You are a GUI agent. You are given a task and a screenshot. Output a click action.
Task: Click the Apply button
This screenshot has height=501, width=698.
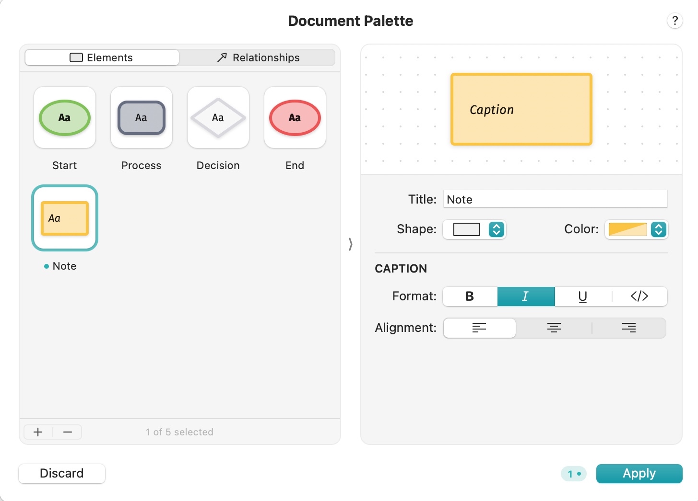[639, 473]
